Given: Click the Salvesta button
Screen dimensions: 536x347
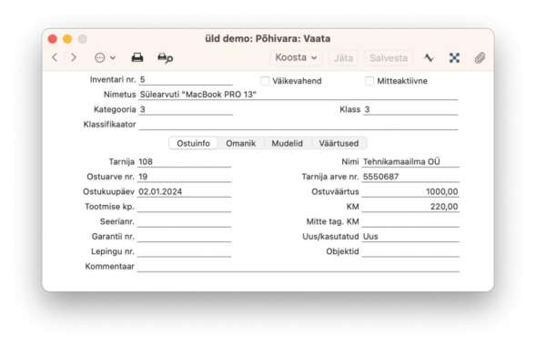Looking at the screenshot, I should [389, 58].
